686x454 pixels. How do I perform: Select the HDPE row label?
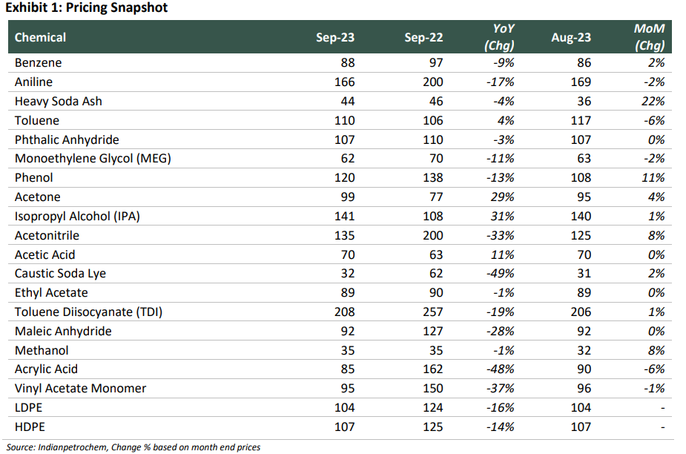(x=30, y=427)
